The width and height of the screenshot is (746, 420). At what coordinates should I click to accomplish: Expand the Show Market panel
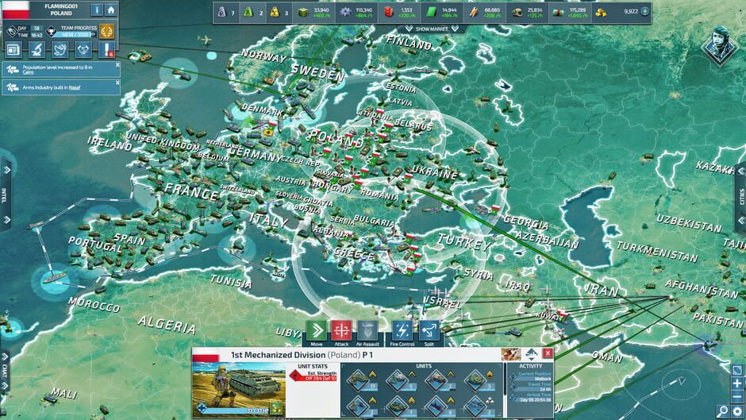(432, 29)
